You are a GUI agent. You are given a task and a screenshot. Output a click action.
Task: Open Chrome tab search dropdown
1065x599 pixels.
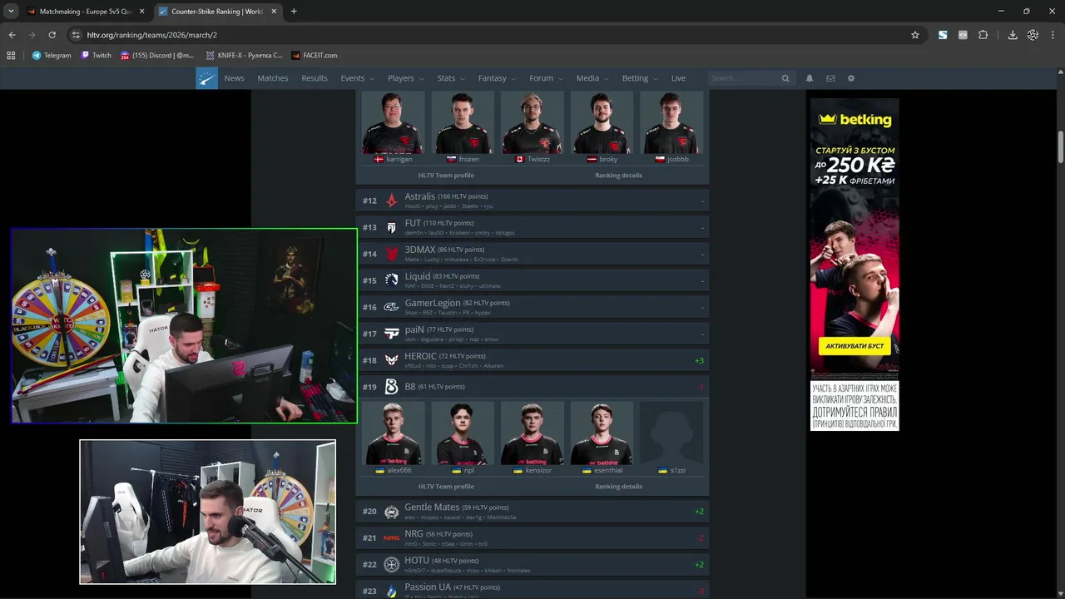pos(11,12)
